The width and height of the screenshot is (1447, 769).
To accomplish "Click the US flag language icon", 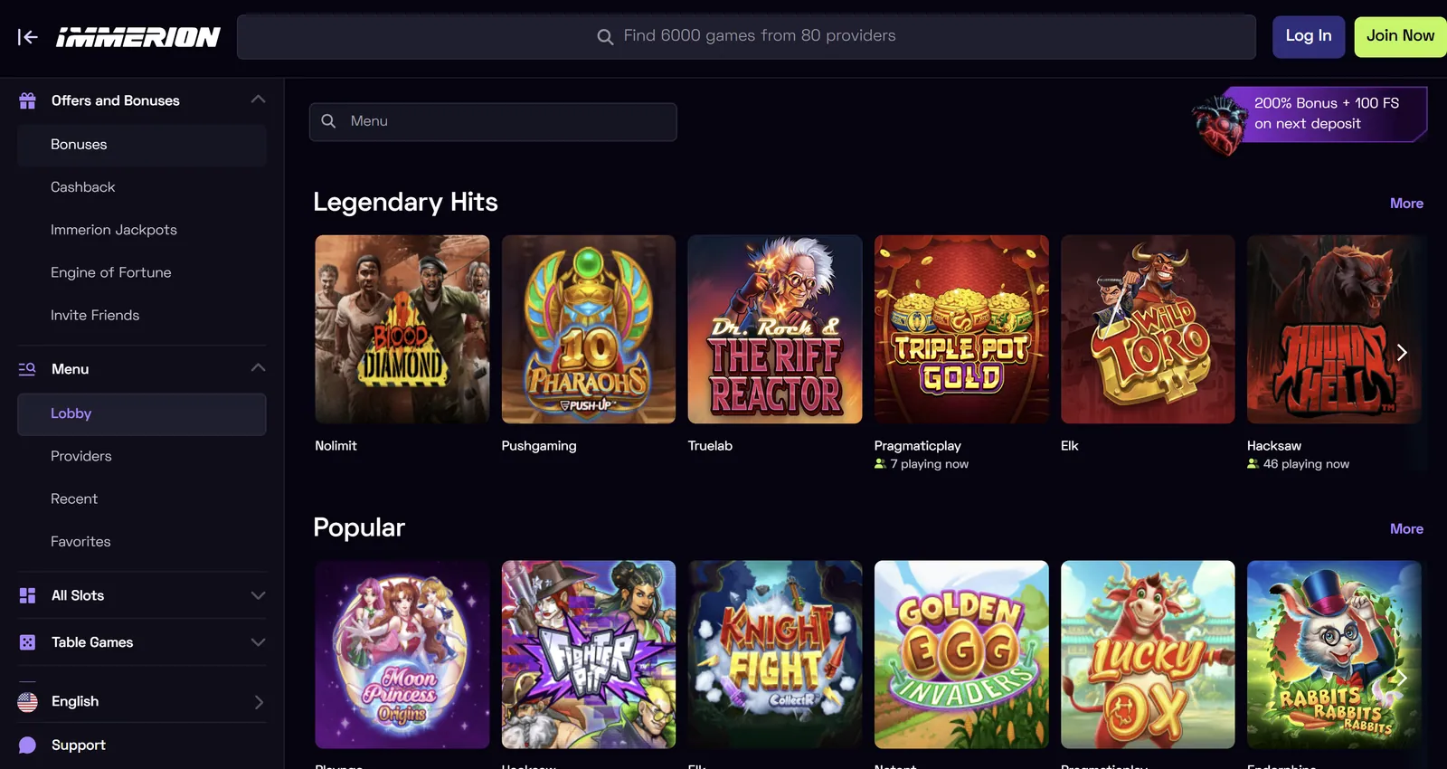I will pyautogui.click(x=28, y=702).
